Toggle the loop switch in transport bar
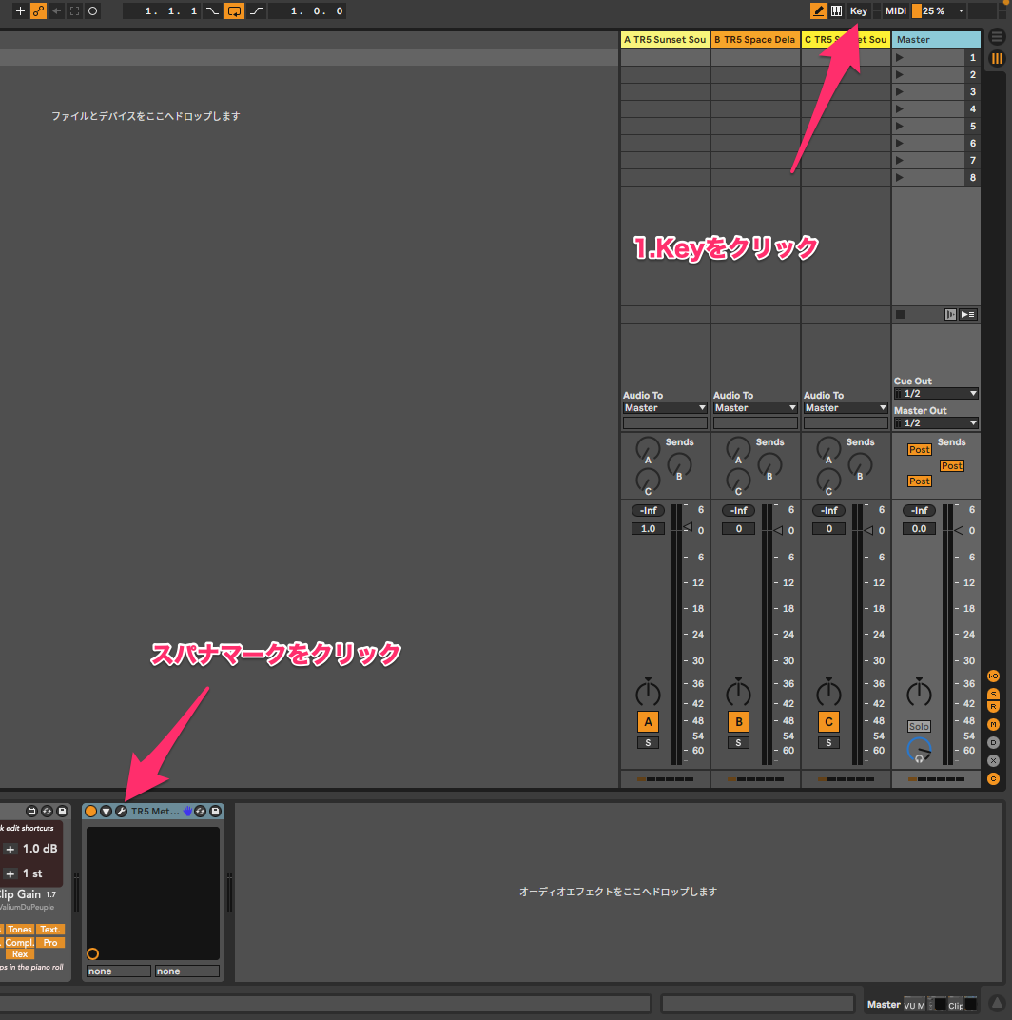1012x1020 pixels. [x=234, y=11]
